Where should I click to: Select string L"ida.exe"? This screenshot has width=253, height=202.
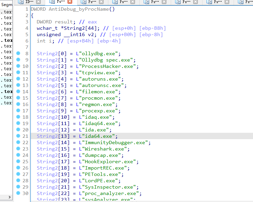tap(94, 130)
